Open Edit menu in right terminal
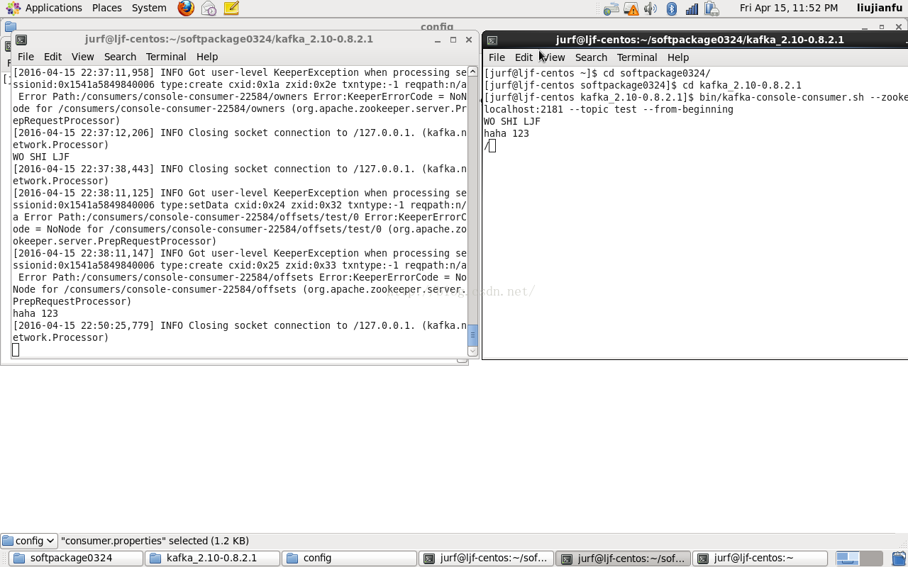908x567 pixels. (524, 57)
